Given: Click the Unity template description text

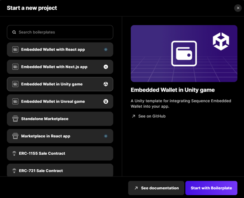Looking at the screenshot, I should click(x=181, y=104).
